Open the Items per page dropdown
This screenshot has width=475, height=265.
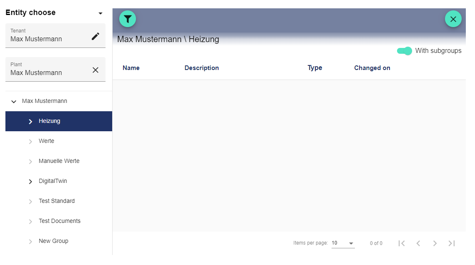click(343, 243)
